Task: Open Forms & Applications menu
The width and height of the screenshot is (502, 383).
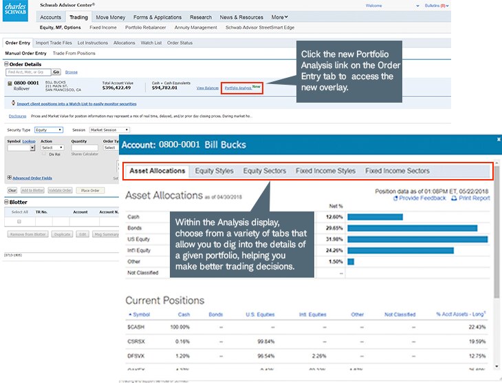Action: [157, 17]
